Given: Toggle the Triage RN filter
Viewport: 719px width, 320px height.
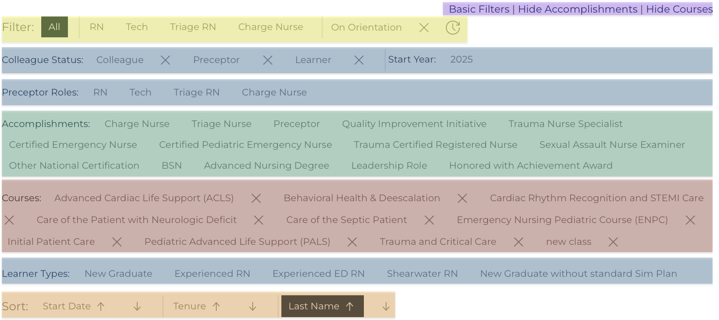Looking at the screenshot, I should pyautogui.click(x=193, y=27).
